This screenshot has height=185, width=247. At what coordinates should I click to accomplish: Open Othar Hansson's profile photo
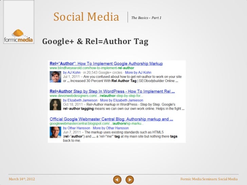[x=55, y=132]
